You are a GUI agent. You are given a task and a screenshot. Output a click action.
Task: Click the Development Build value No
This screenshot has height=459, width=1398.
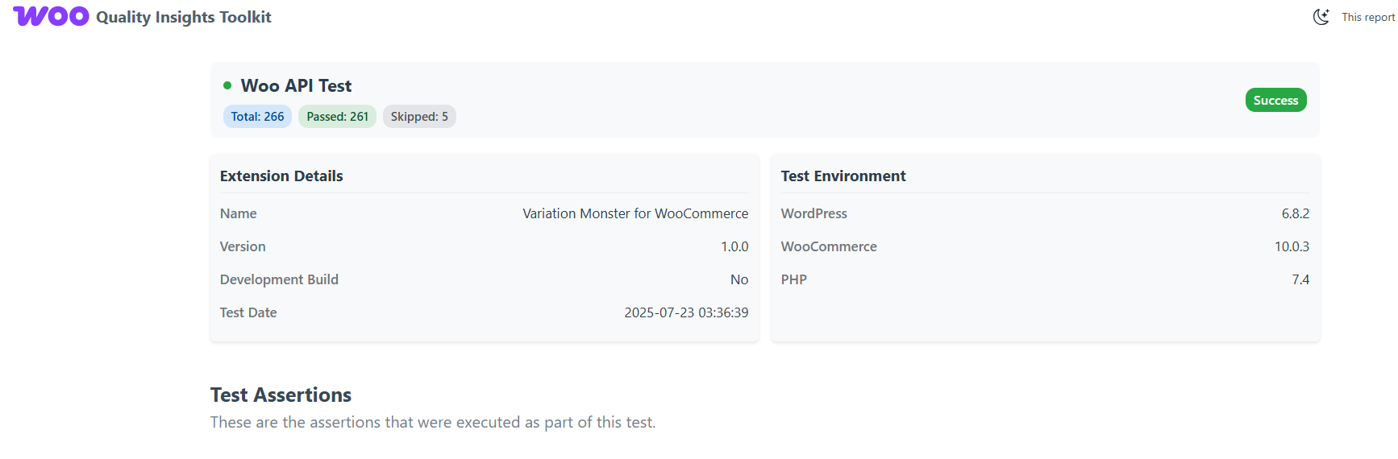[x=739, y=279]
